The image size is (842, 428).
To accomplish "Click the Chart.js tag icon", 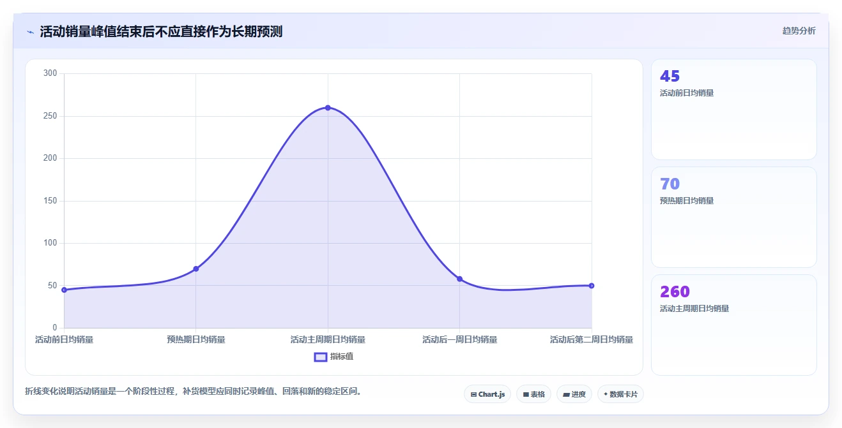I will pos(473,395).
